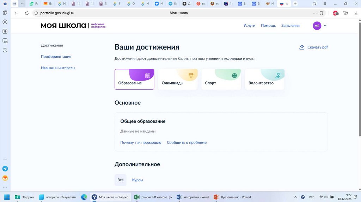Switch to the Курсы filter tab
The height and width of the screenshot is (202, 361).
click(137, 180)
